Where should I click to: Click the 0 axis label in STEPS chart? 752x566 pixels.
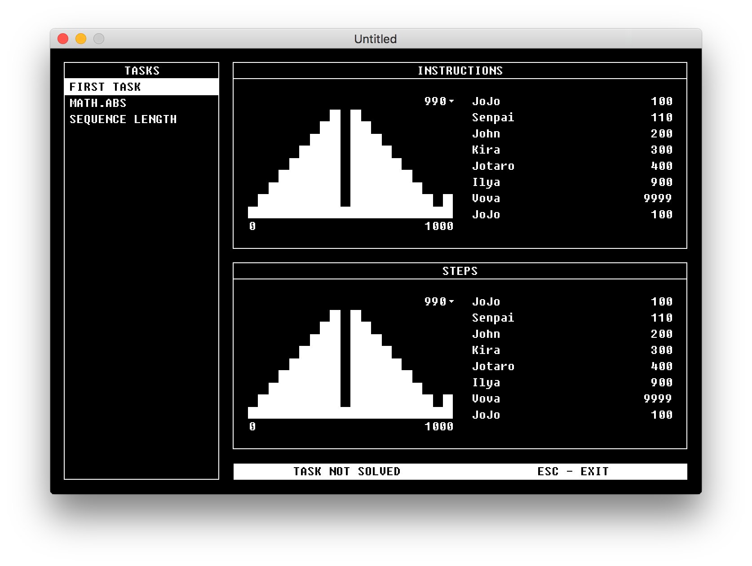[x=252, y=426]
